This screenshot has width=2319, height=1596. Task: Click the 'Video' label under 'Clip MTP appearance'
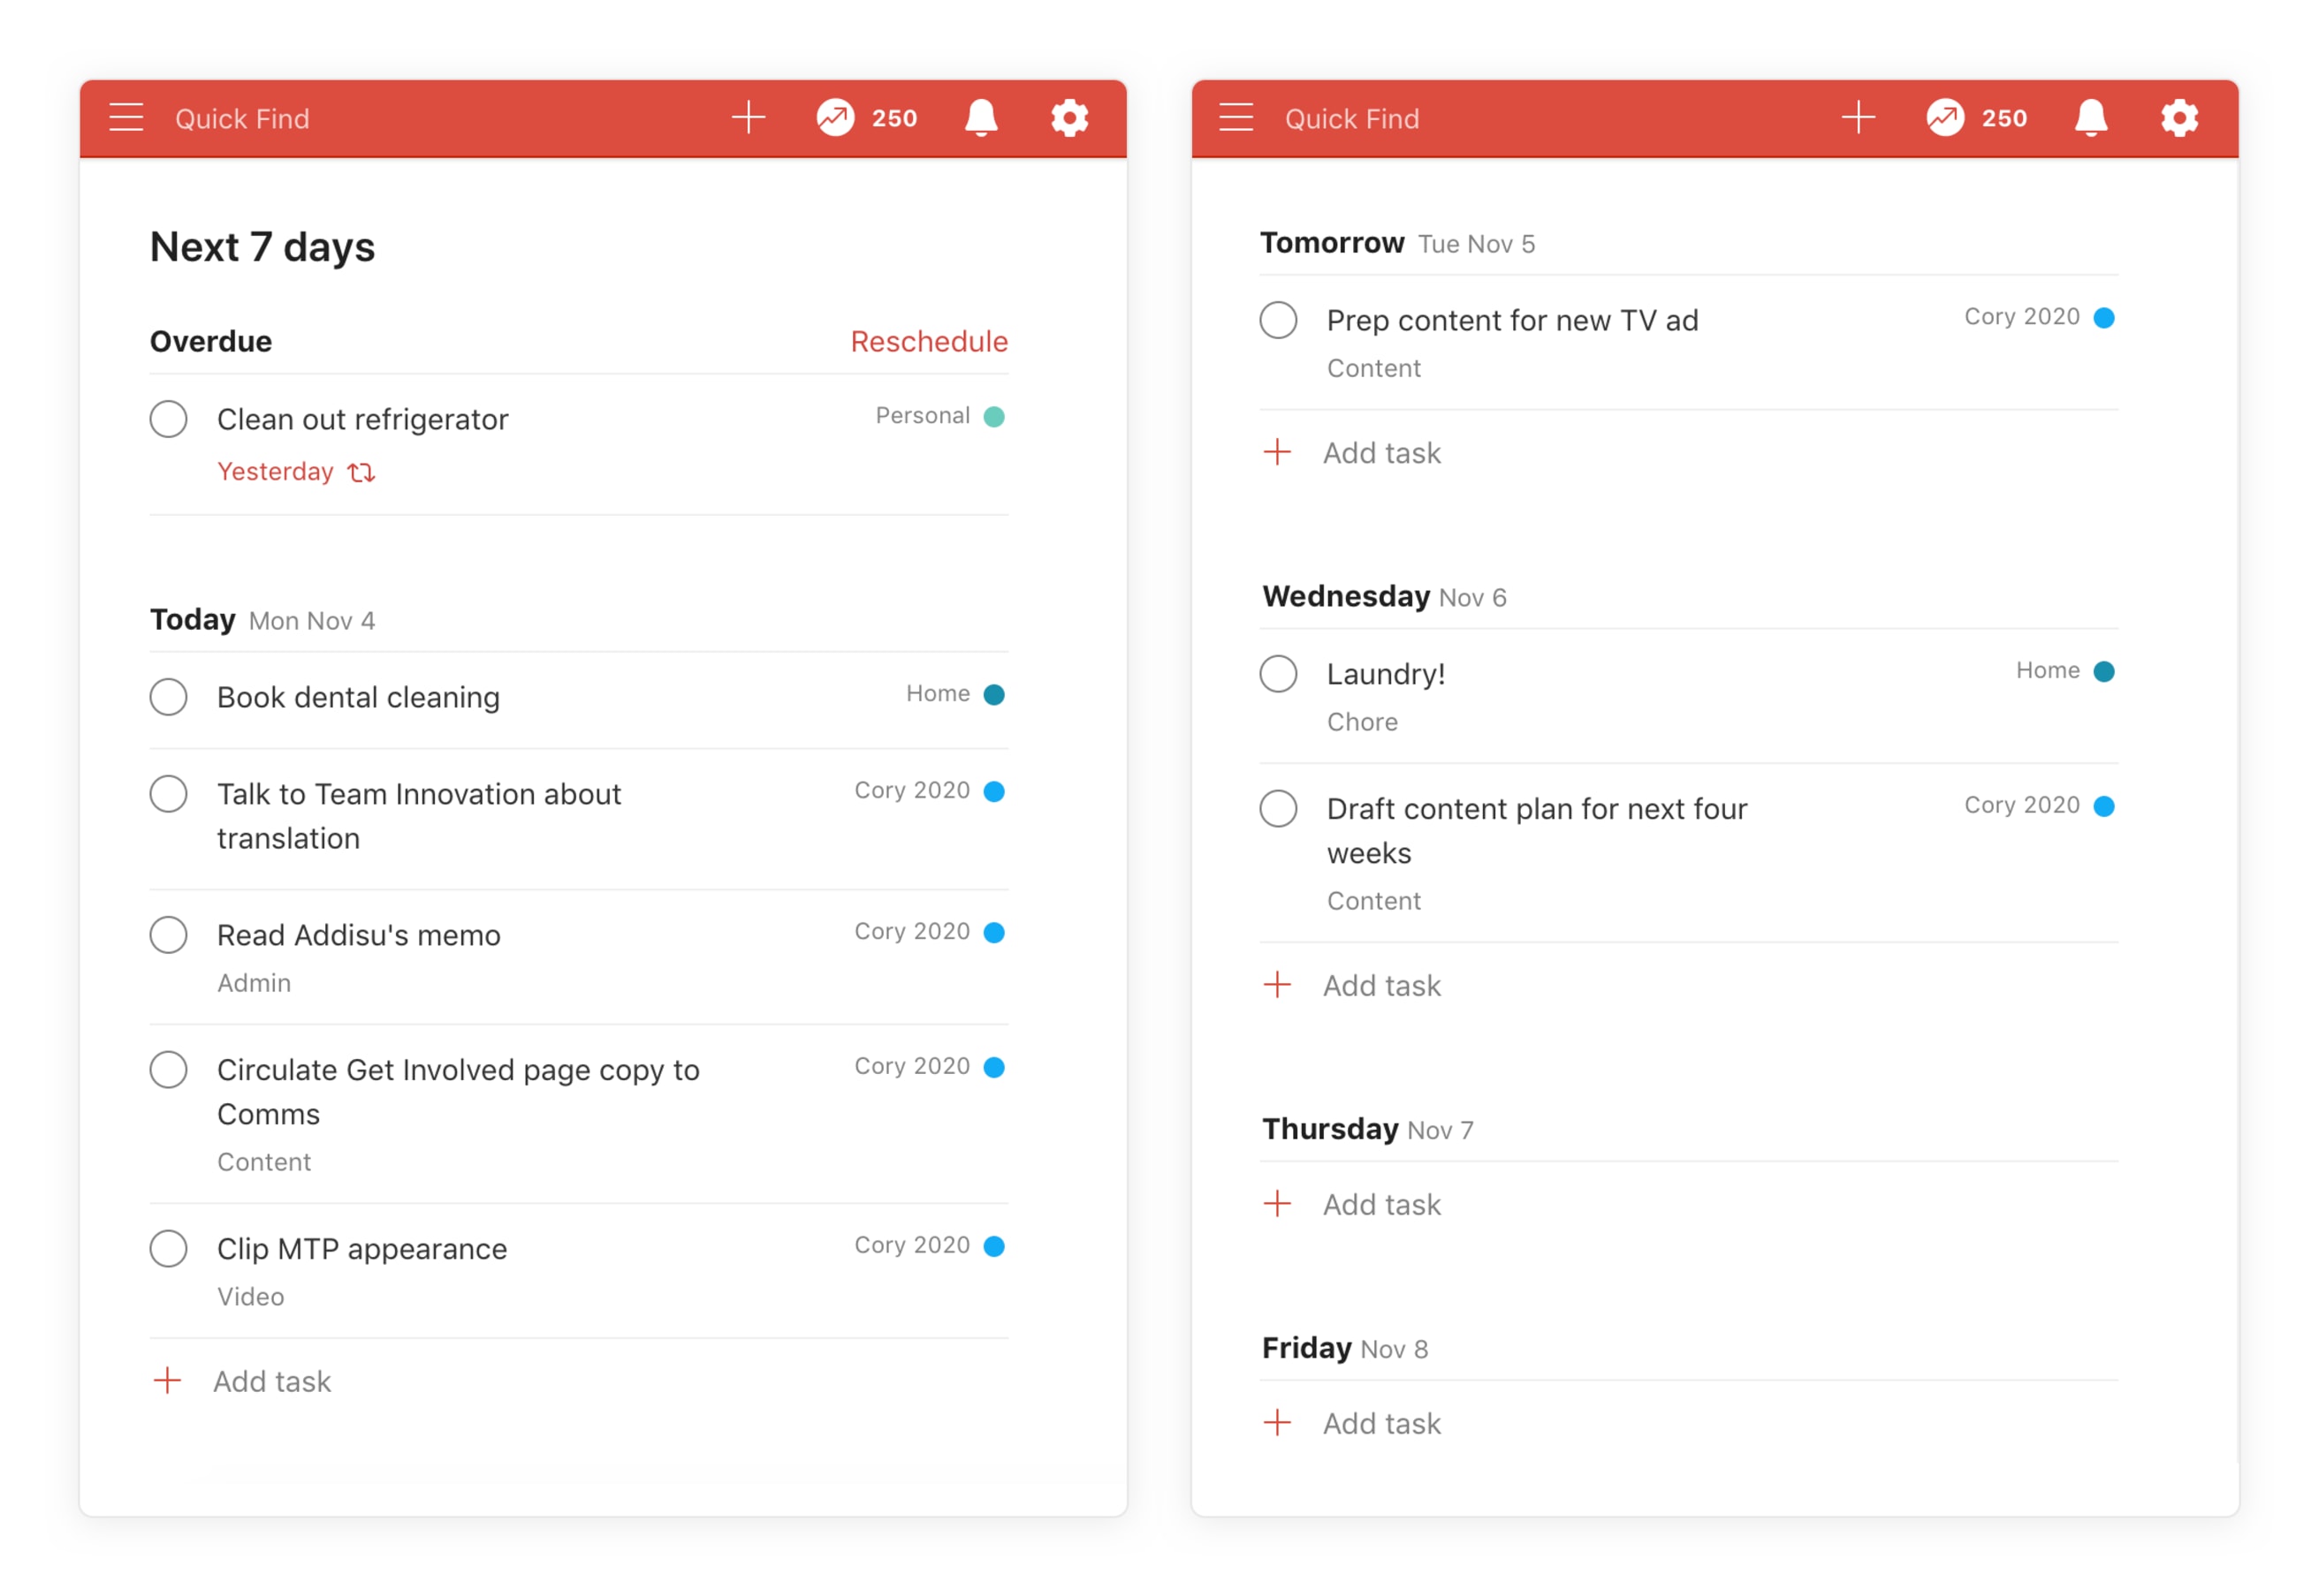[x=251, y=1297]
